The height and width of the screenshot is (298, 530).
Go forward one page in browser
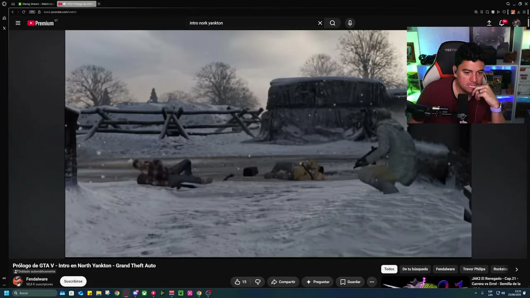tap(18, 12)
